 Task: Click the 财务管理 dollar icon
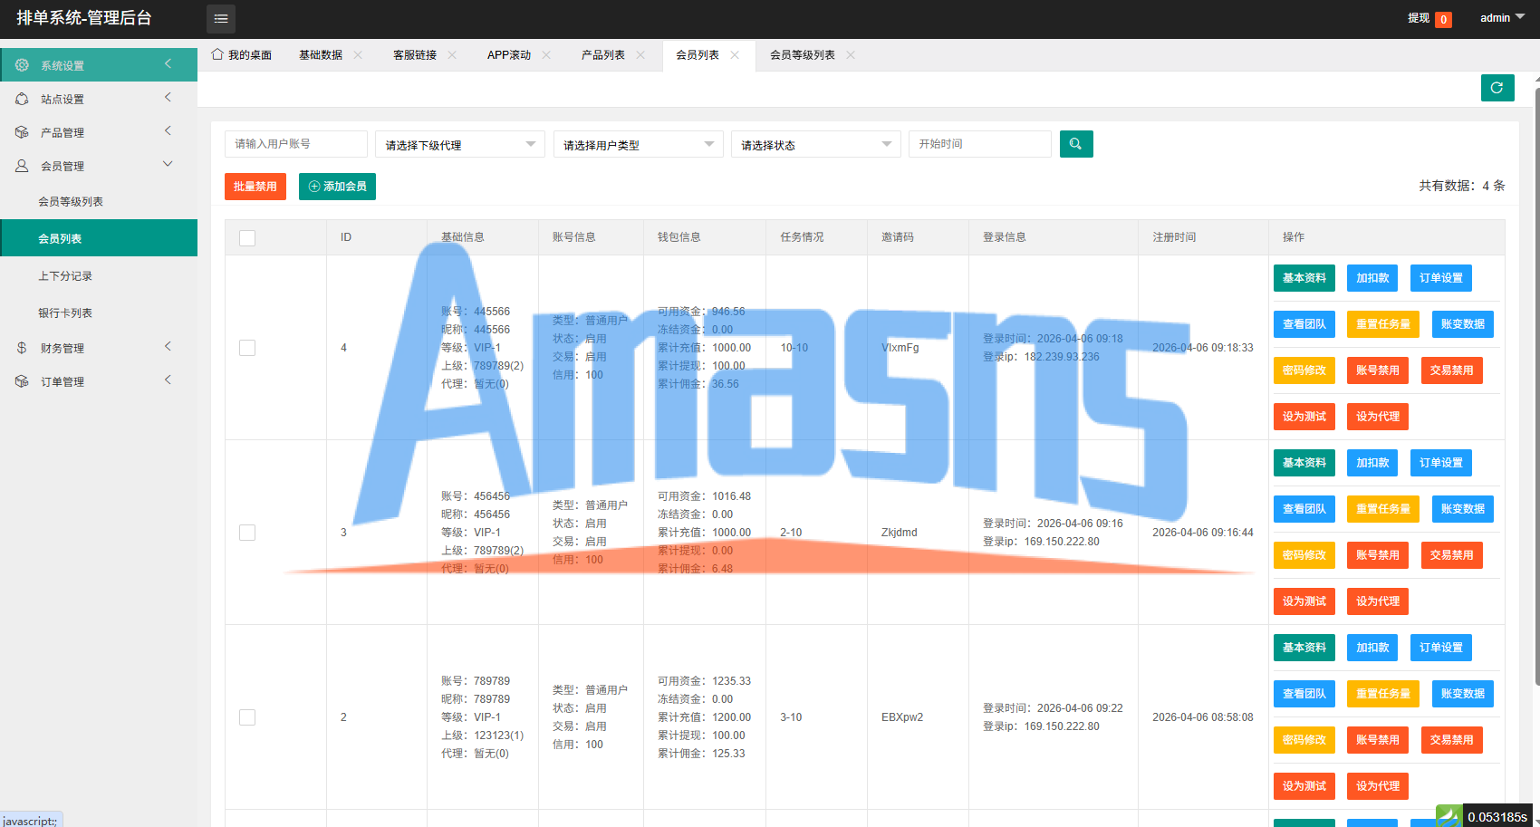pos(22,348)
